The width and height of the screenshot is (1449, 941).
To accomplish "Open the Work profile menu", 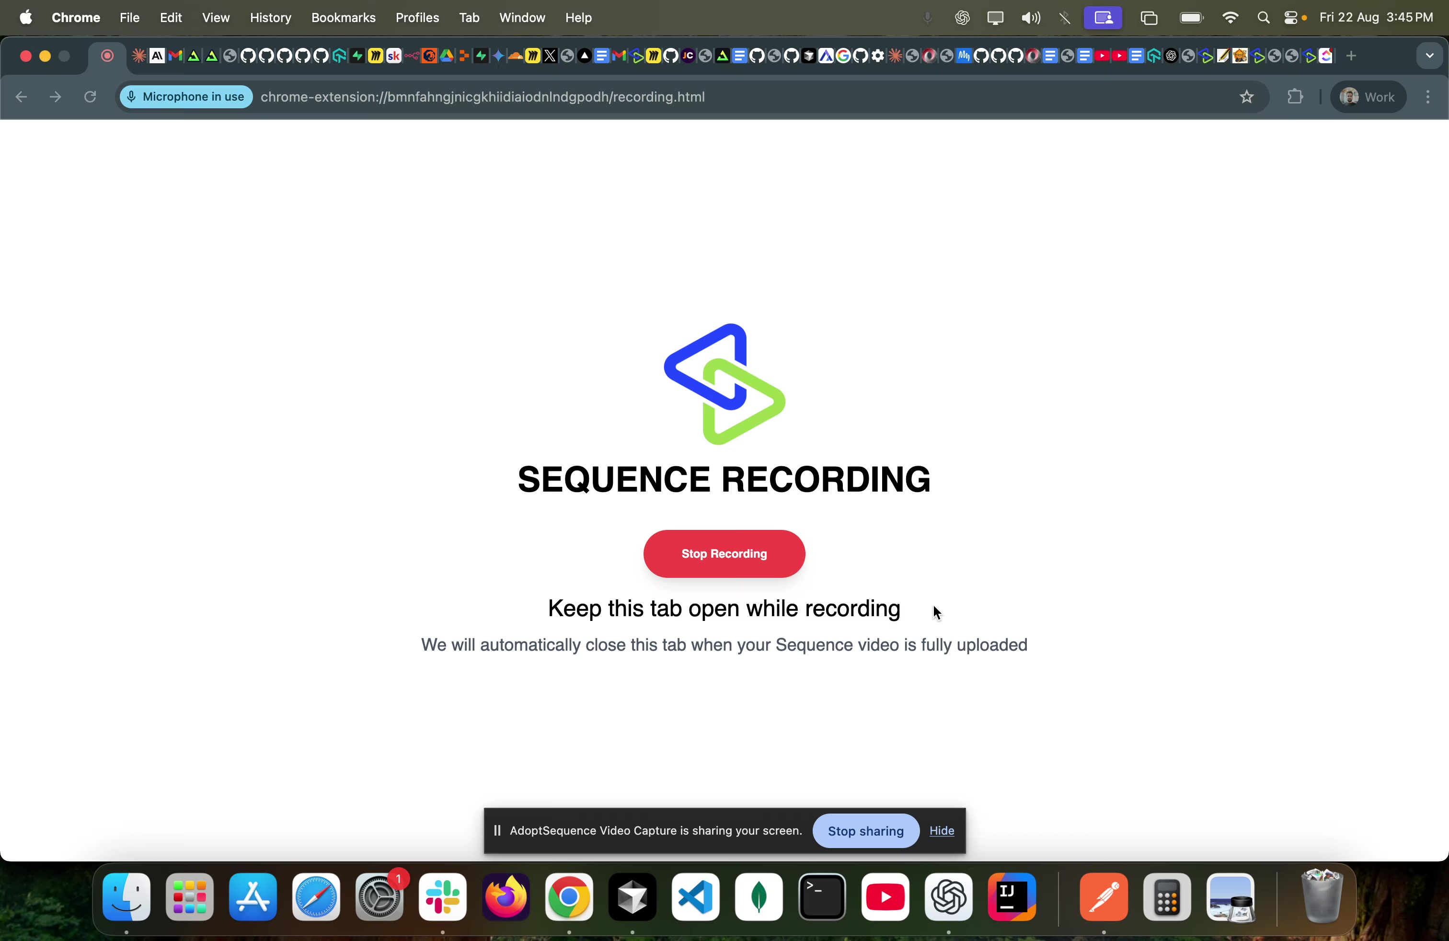I will click(x=1368, y=97).
